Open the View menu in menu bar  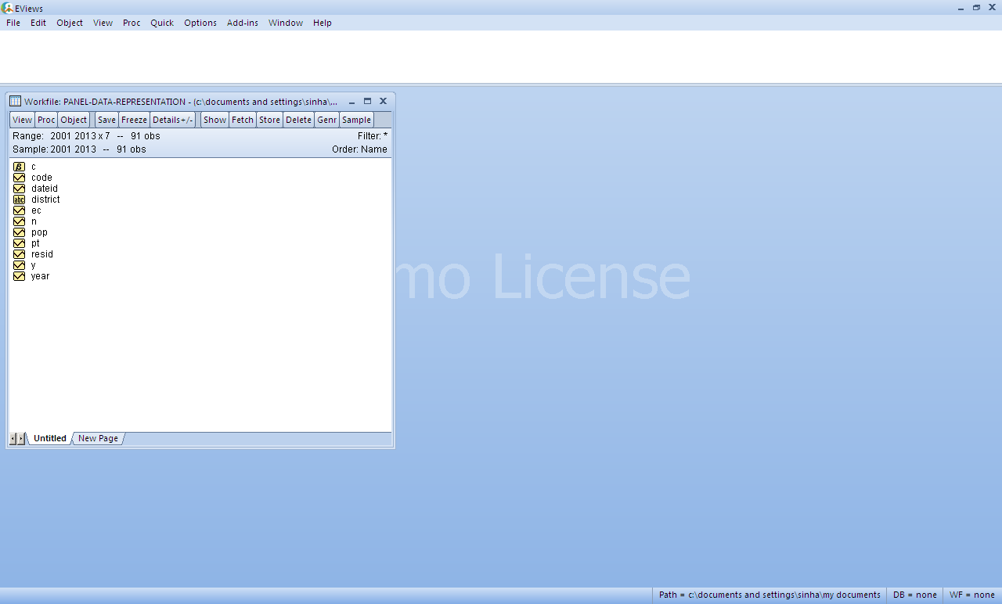coord(103,23)
